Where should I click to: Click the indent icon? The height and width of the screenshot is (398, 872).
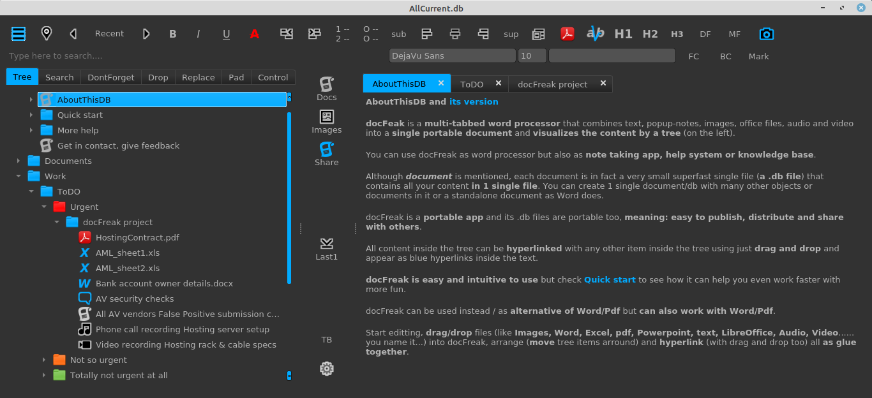pyautogui.click(x=314, y=34)
